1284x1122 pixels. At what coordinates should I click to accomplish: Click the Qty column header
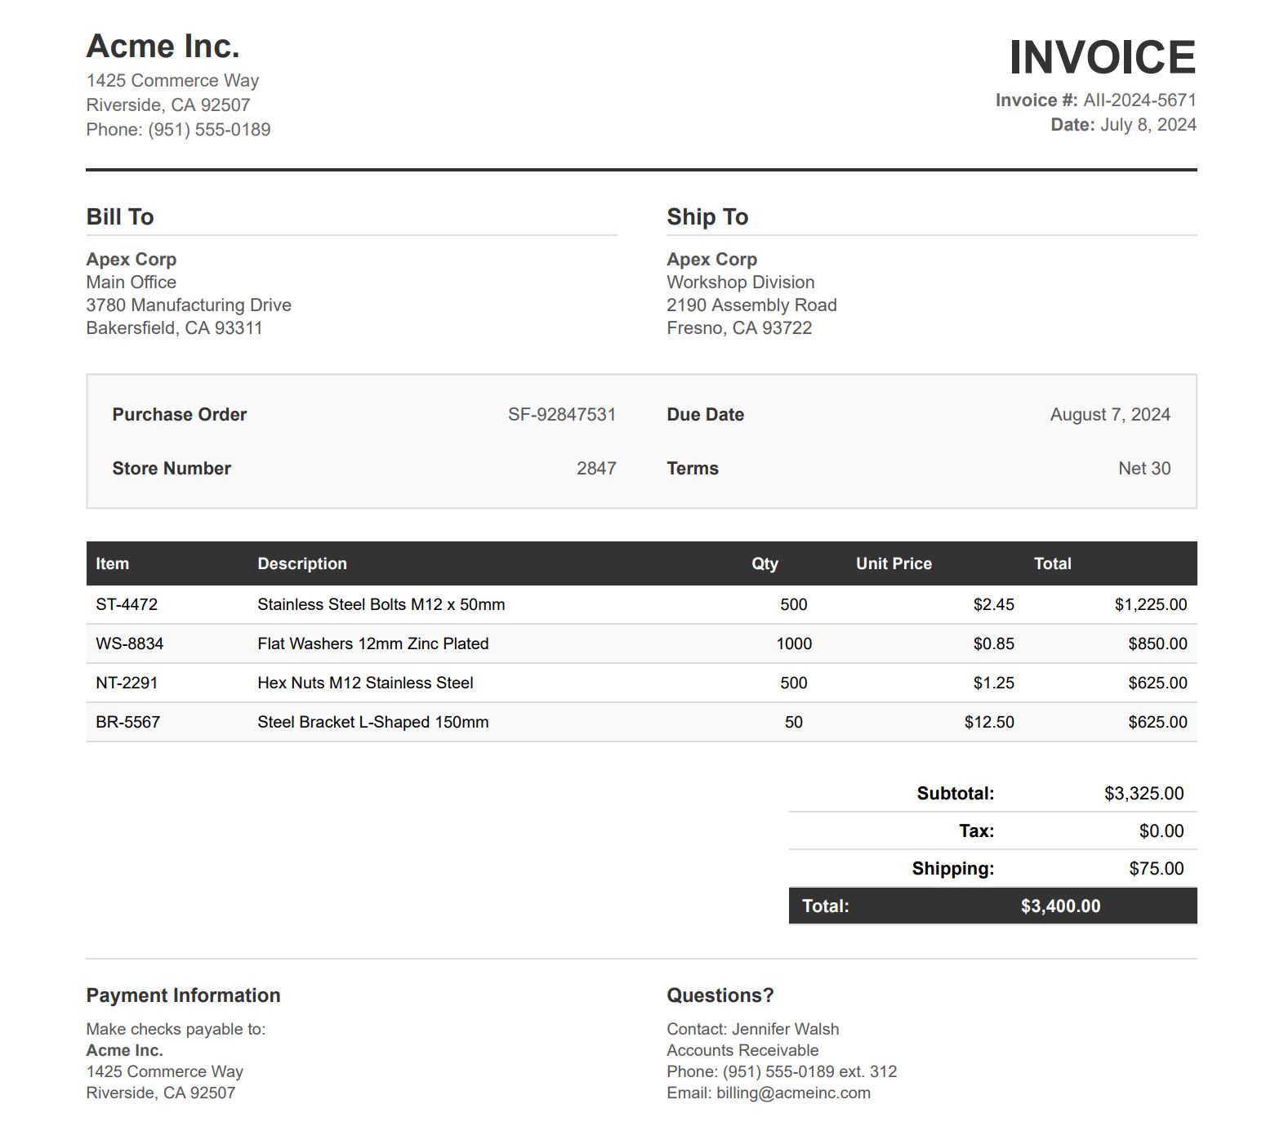765,563
